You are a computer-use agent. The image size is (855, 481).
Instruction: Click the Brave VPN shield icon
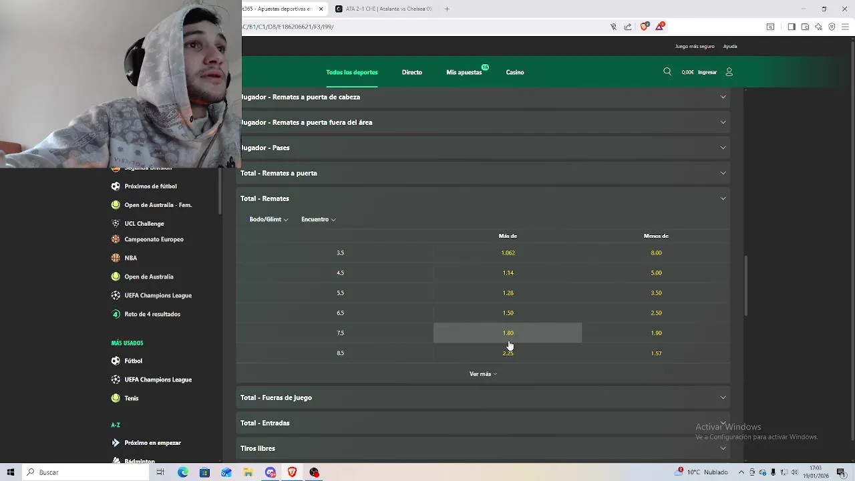832,27
